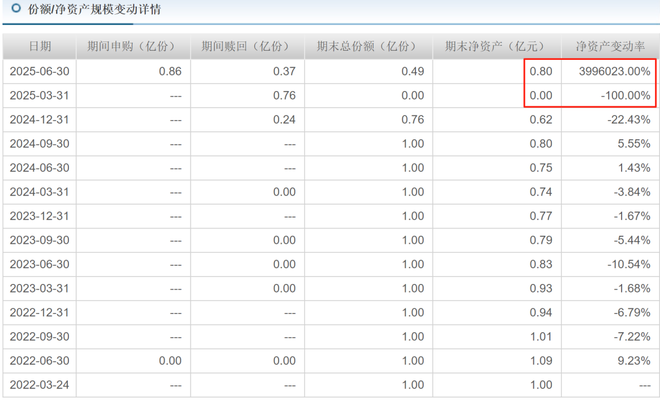Click subscription value 0.86 in 2025-06-30 row
This screenshot has height=400, width=660.
click(170, 71)
